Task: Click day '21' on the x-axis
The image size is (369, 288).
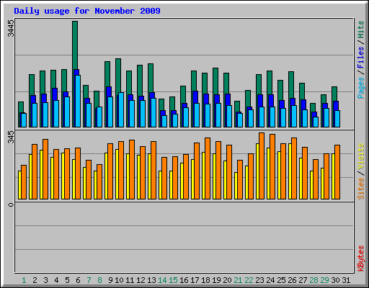Action: 238,280
